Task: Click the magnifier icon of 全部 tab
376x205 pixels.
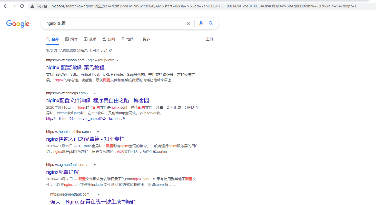Action: tap(48, 39)
